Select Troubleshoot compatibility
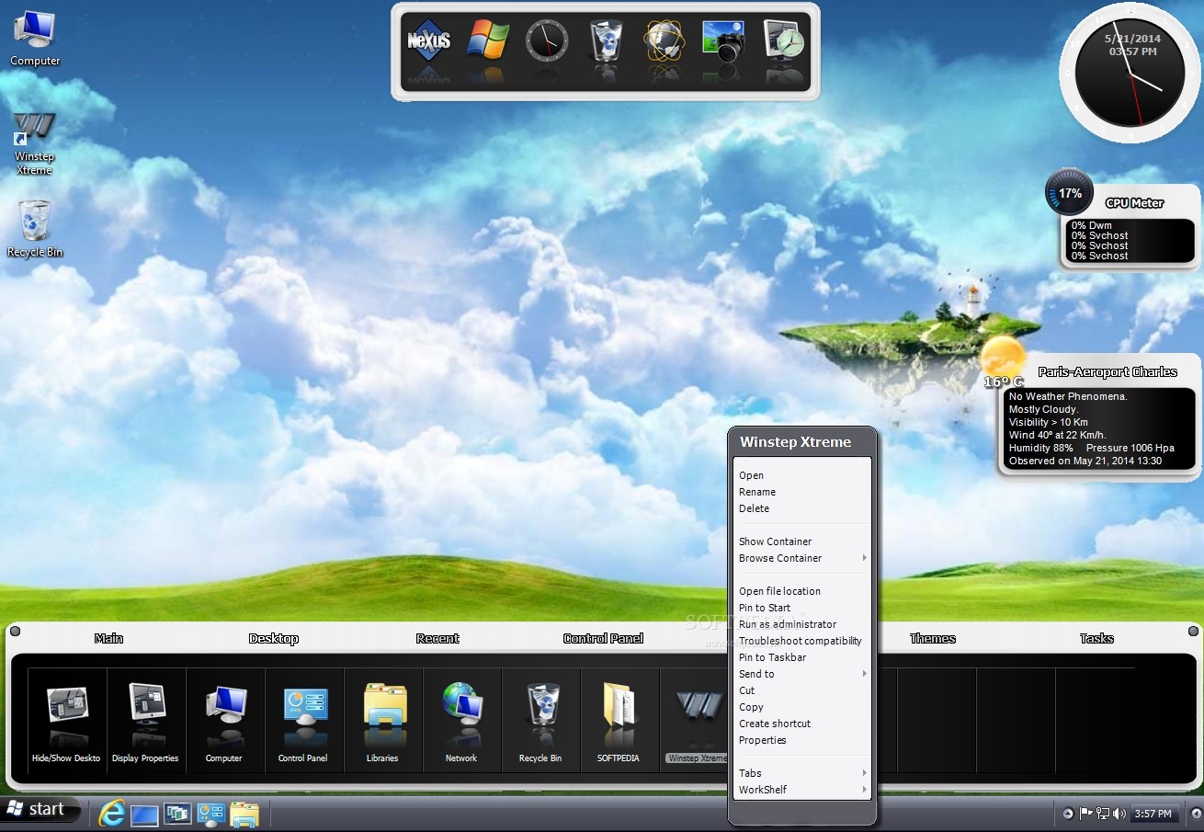The height and width of the screenshot is (832, 1204). pos(802,641)
